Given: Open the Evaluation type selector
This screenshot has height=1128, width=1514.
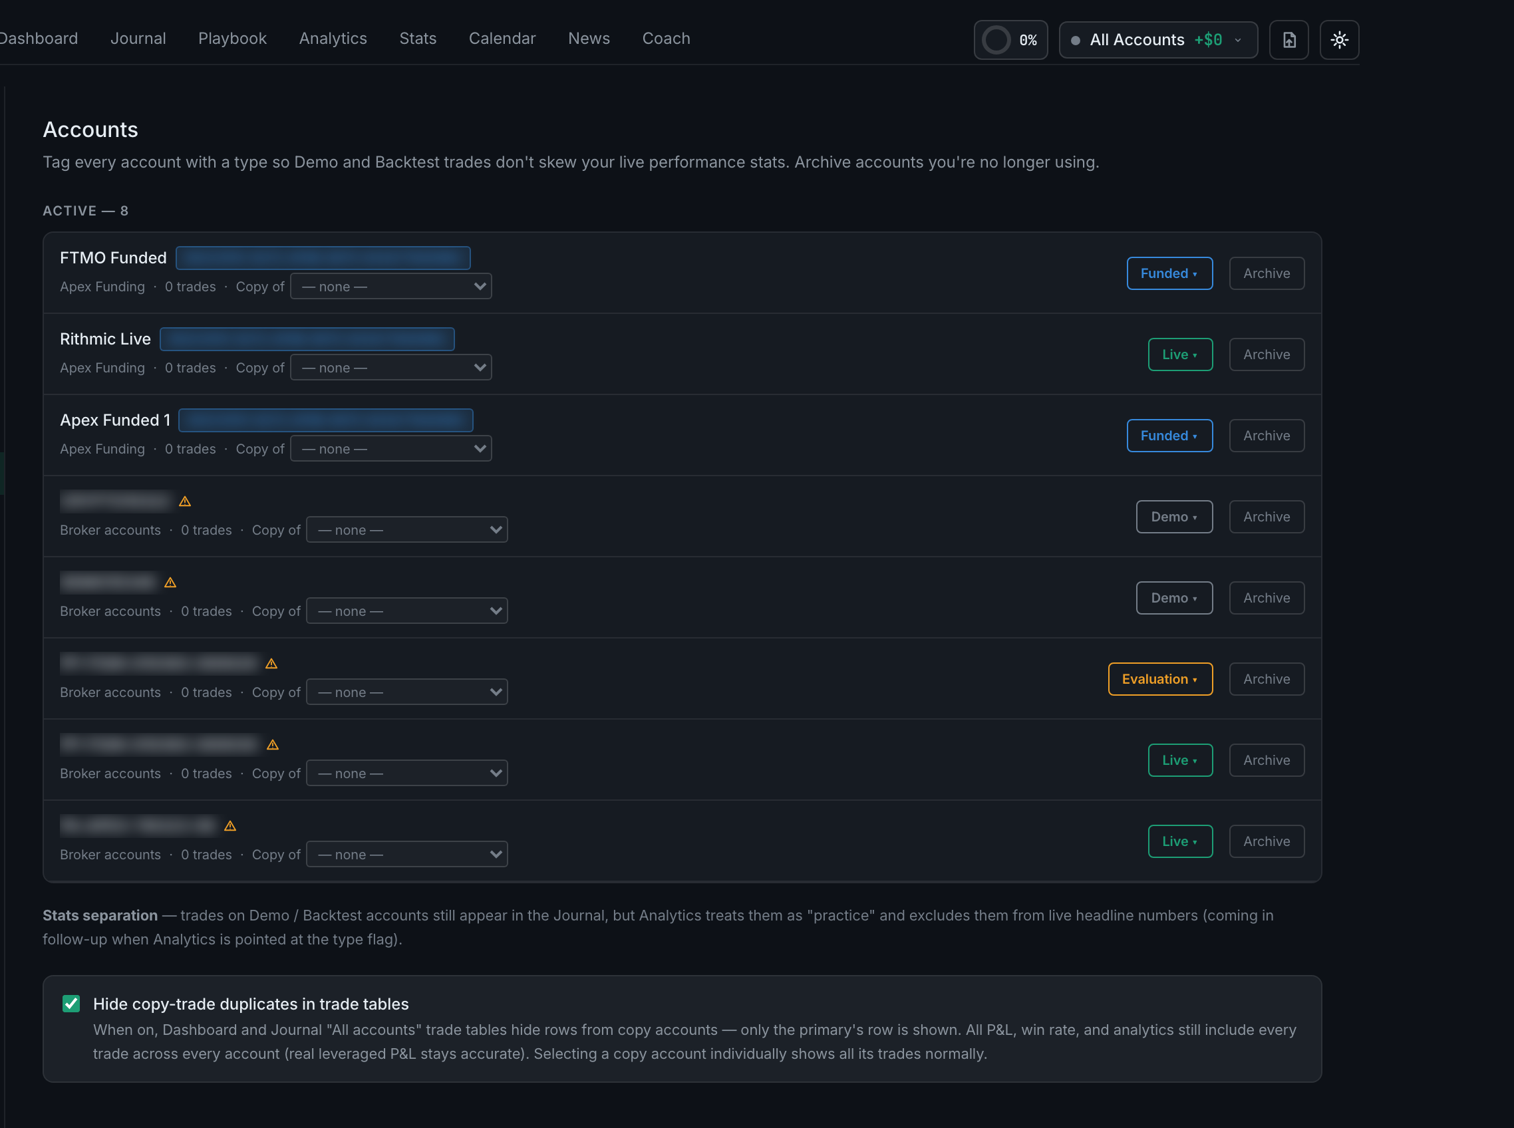Looking at the screenshot, I should pyautogui.click(x=1160, y=680).
